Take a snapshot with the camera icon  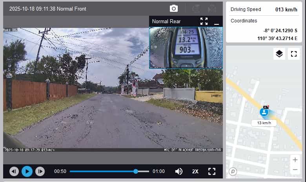[173, 9]
